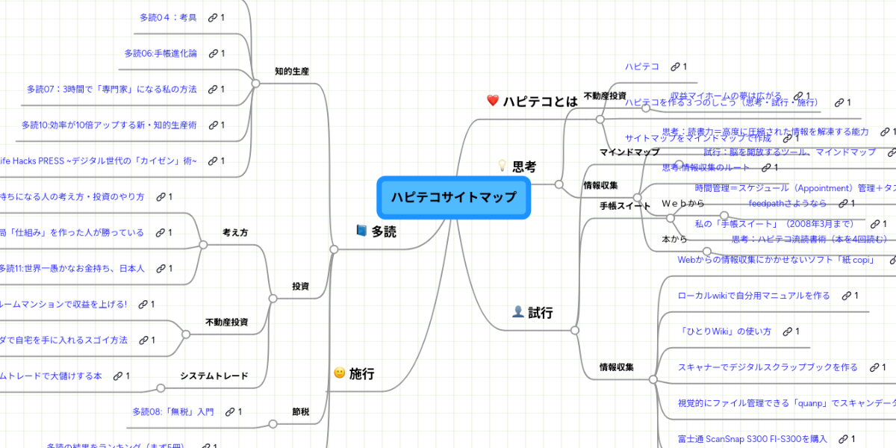Image resolution: width=896 pixels, height=448 pixels.
Task: Open スキャナーでデジタルスクラップブックを作る link
Action: click(x=768, y=367)
